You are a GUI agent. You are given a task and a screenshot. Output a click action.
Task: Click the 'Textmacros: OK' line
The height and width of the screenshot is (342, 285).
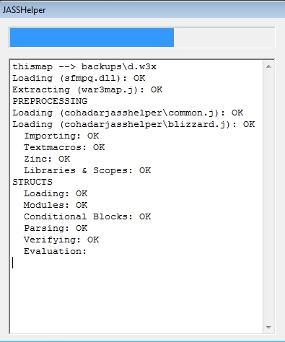(64, 147)
